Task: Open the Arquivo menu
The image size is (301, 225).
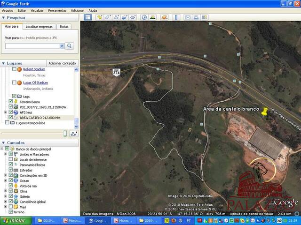Action: pos(8,11)
